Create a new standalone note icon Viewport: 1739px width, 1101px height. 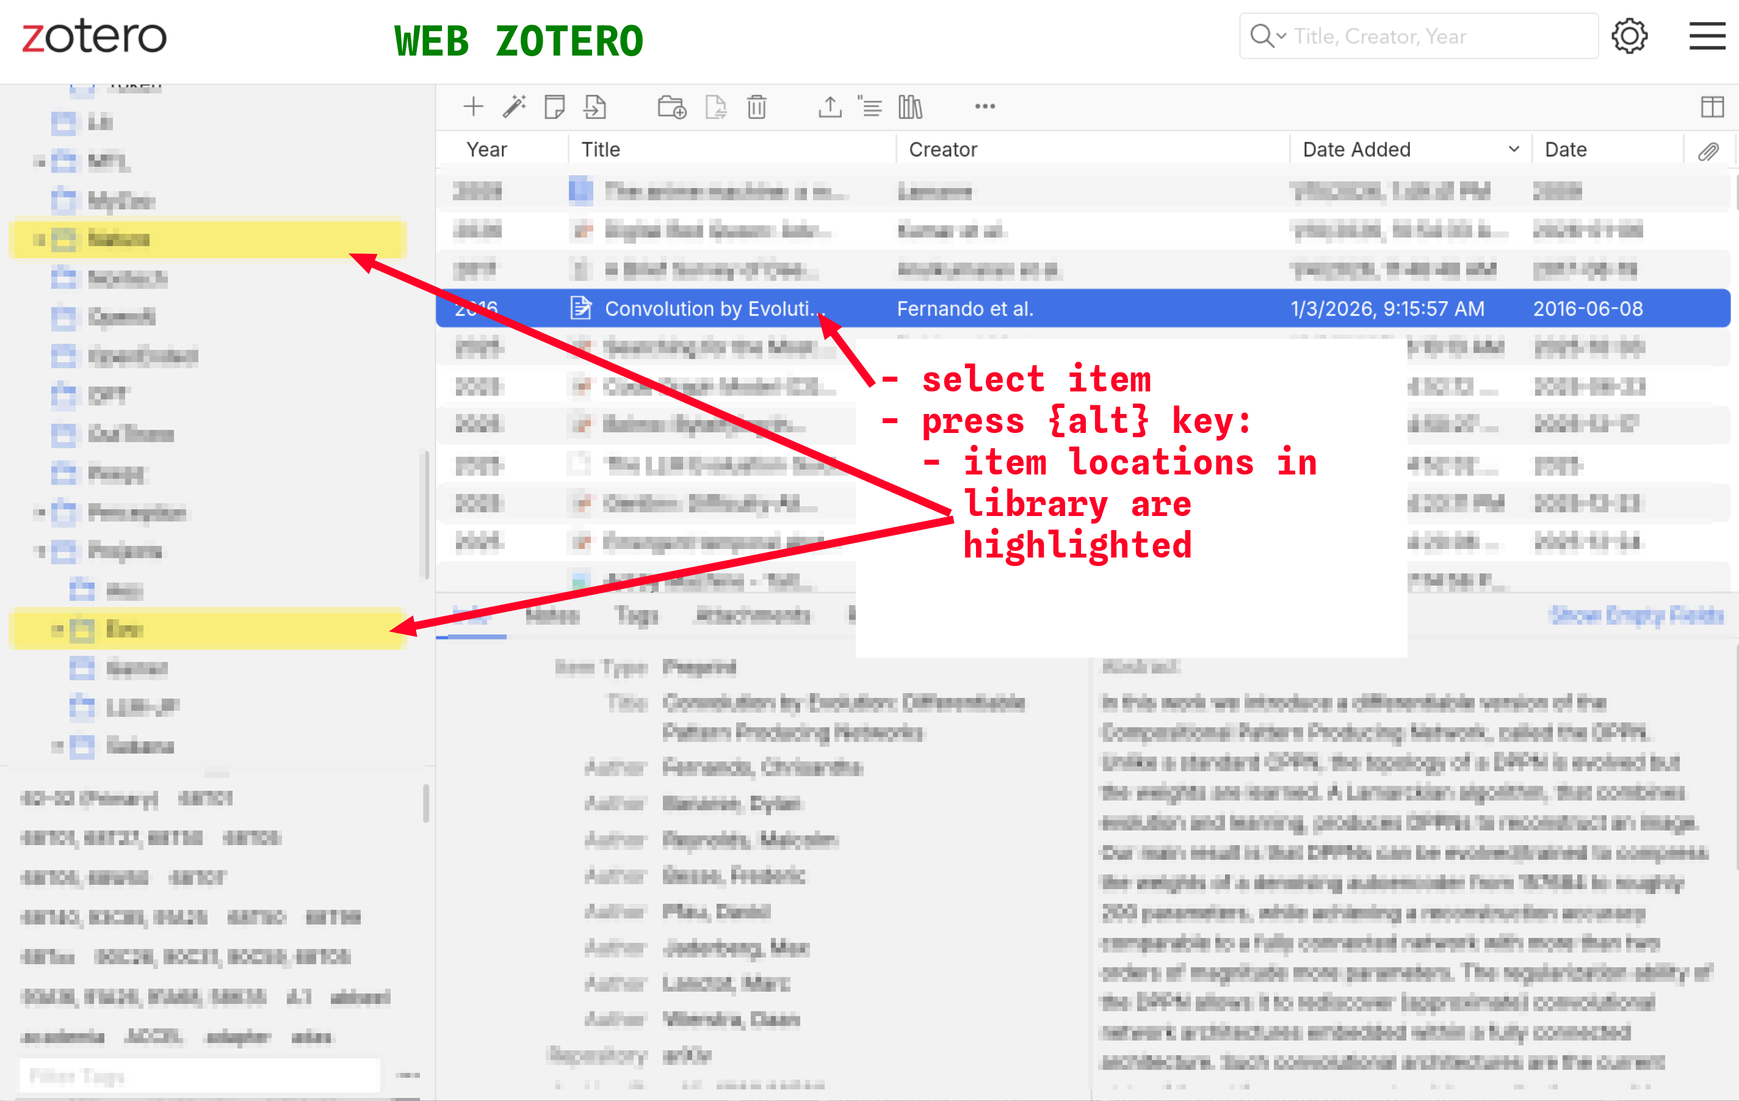point(554,107)
